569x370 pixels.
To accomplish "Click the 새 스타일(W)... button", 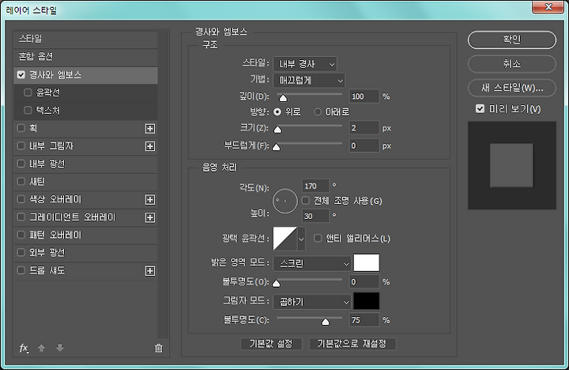I will (x=511, y=88).
